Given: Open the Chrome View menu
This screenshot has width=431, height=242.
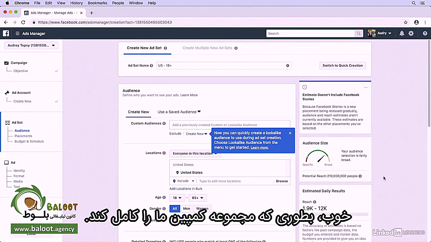Looking at the screenshot, I should point(61,3).
